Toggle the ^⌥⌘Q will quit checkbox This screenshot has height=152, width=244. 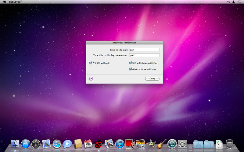91,63
